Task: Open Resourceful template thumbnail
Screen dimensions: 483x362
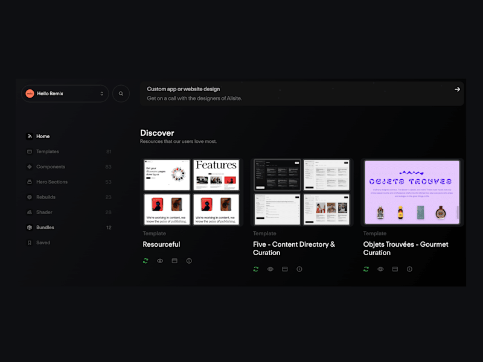Action: click(191, 192)
